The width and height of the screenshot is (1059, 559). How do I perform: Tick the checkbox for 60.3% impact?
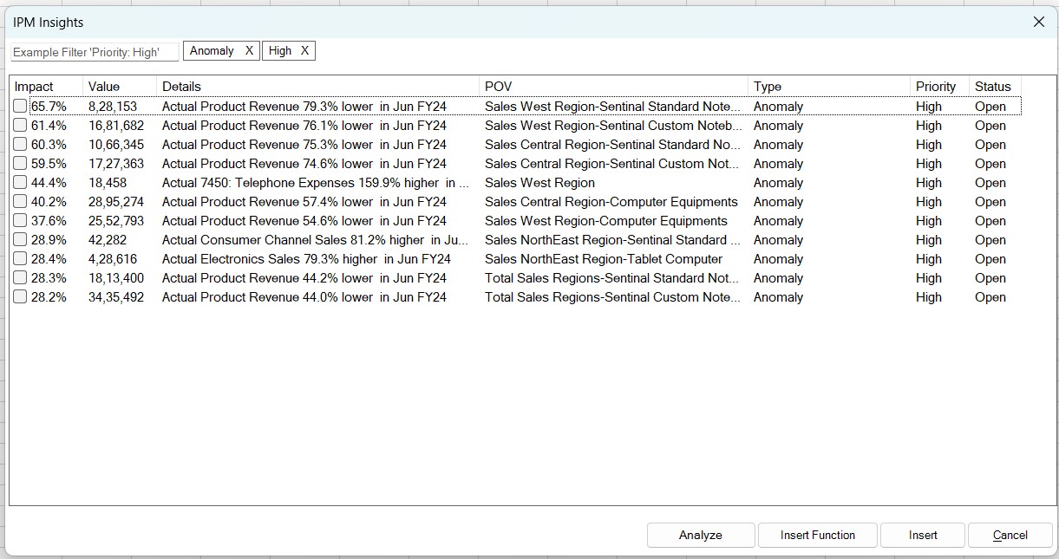[x=20, y=144]
